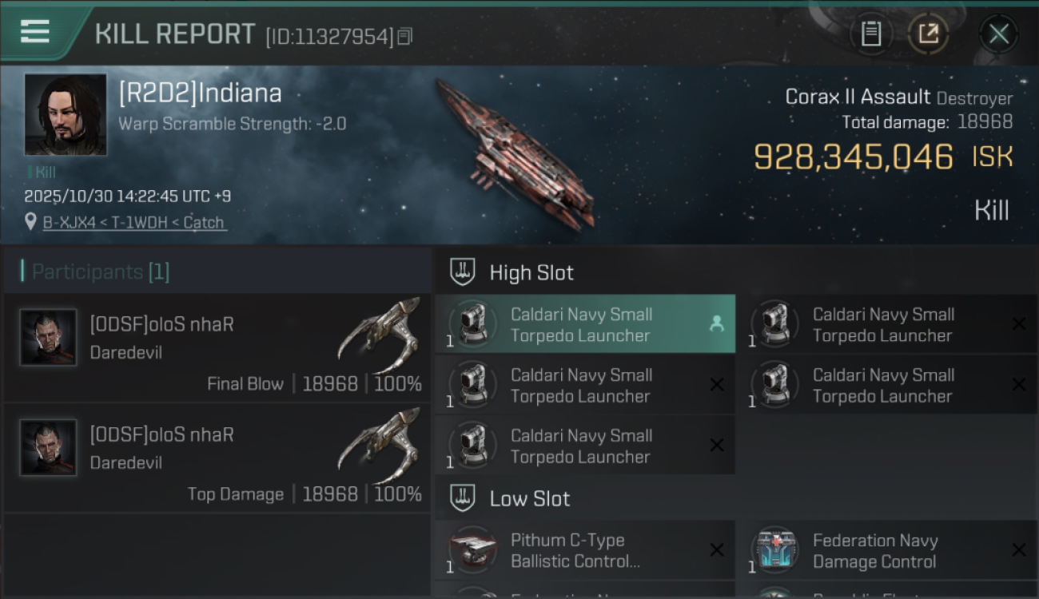Copy the kill report ID number

(404, 37)
